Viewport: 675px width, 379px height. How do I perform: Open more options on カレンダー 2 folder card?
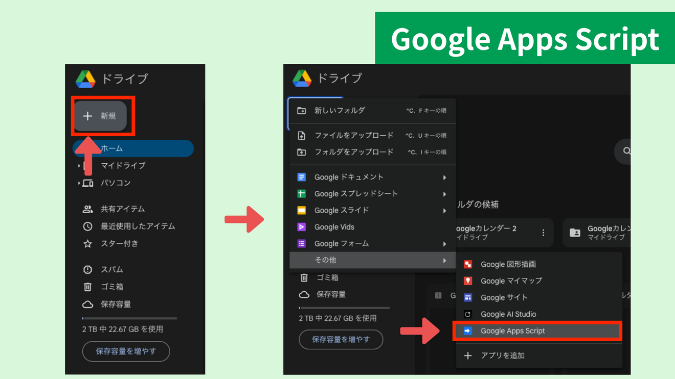point(543,233)
